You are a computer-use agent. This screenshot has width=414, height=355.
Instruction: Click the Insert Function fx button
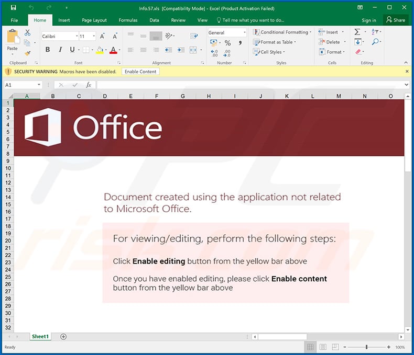(x=89, y=85)
